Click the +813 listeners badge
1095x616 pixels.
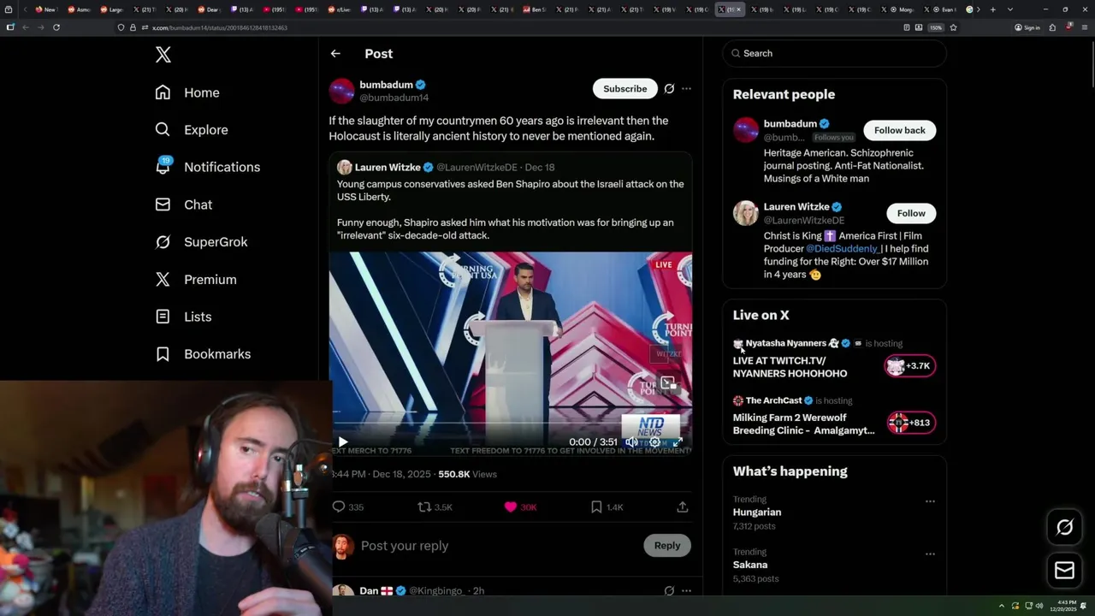[x=910, y=423]
